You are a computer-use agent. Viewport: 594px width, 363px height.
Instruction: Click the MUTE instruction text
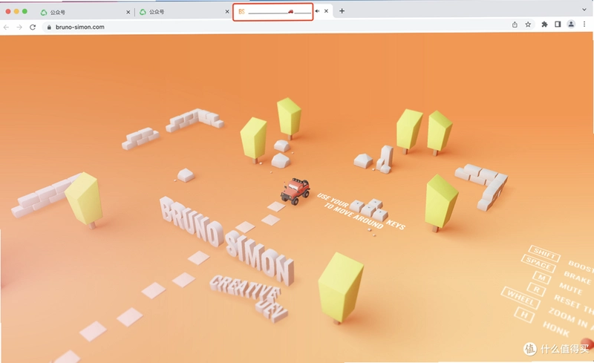coord(570,288)
